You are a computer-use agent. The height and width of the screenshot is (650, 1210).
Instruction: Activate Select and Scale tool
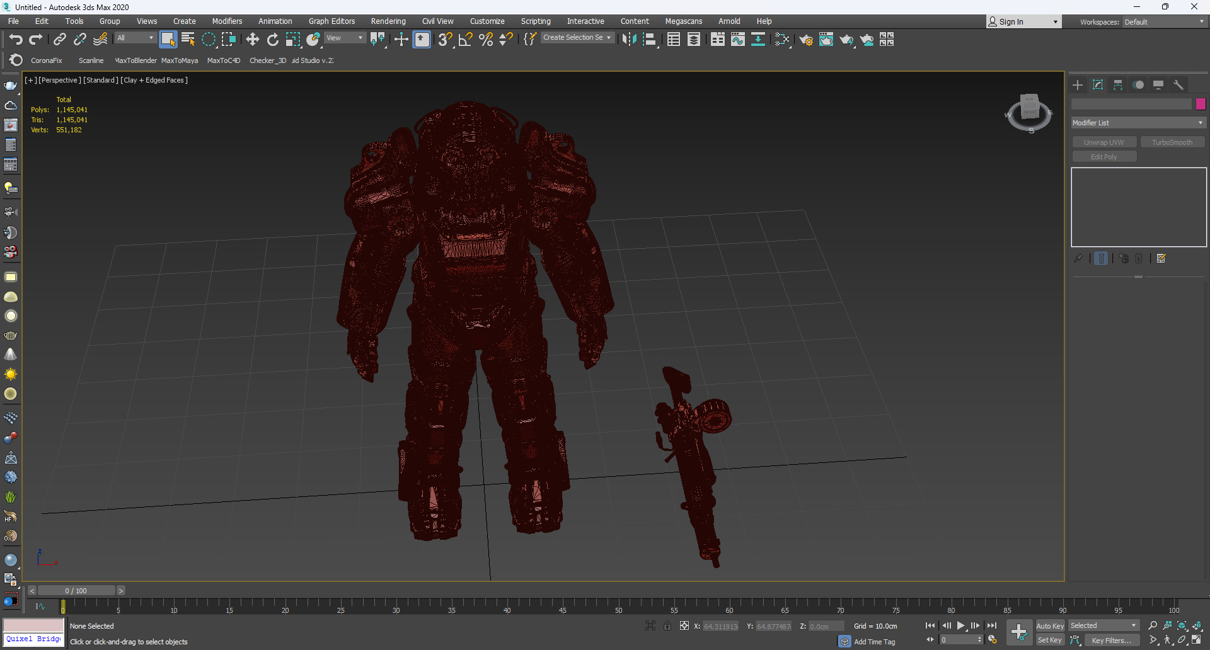pos(293,40)
